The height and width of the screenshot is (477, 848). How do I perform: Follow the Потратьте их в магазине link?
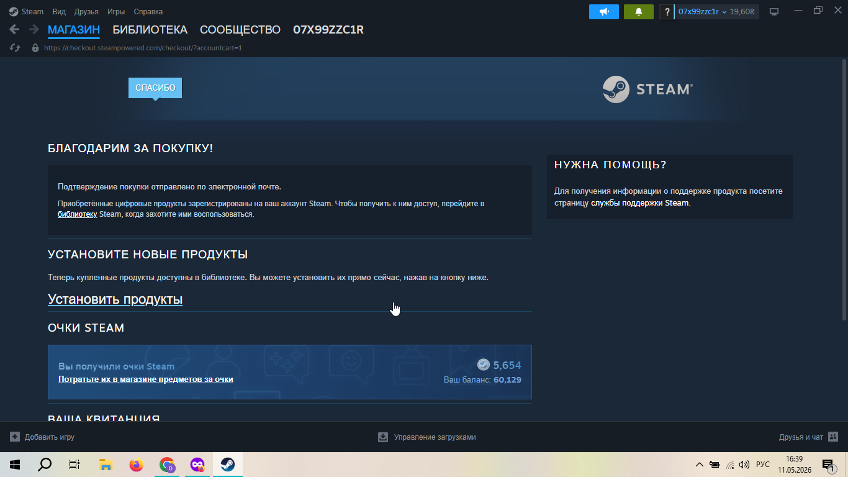coord(146,379)
